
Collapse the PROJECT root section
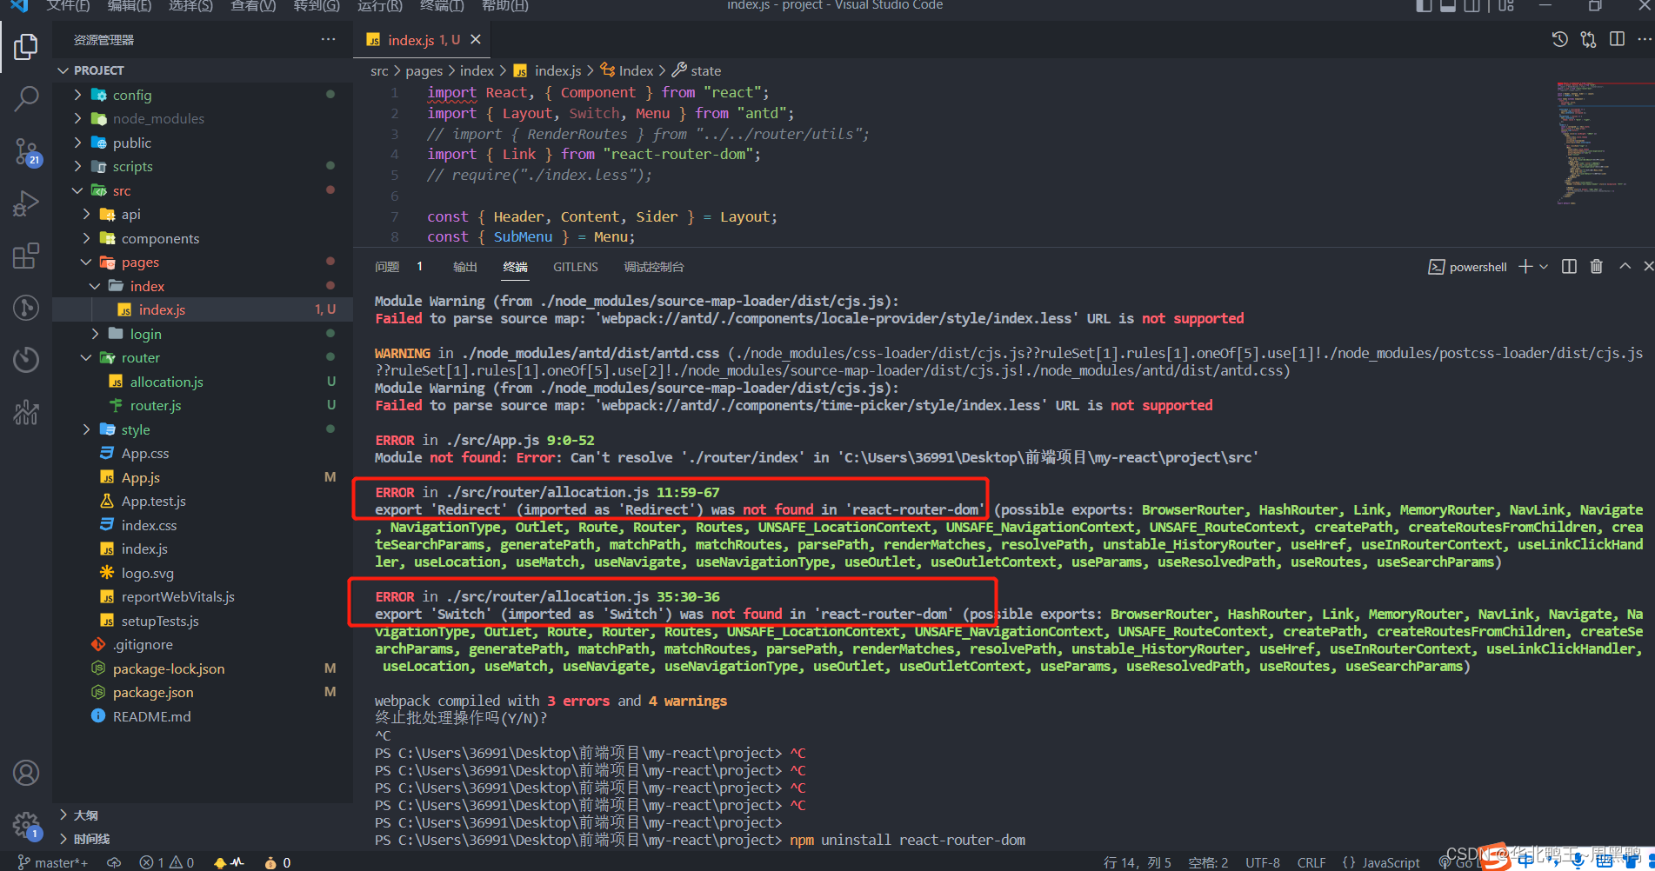(202, 70)
